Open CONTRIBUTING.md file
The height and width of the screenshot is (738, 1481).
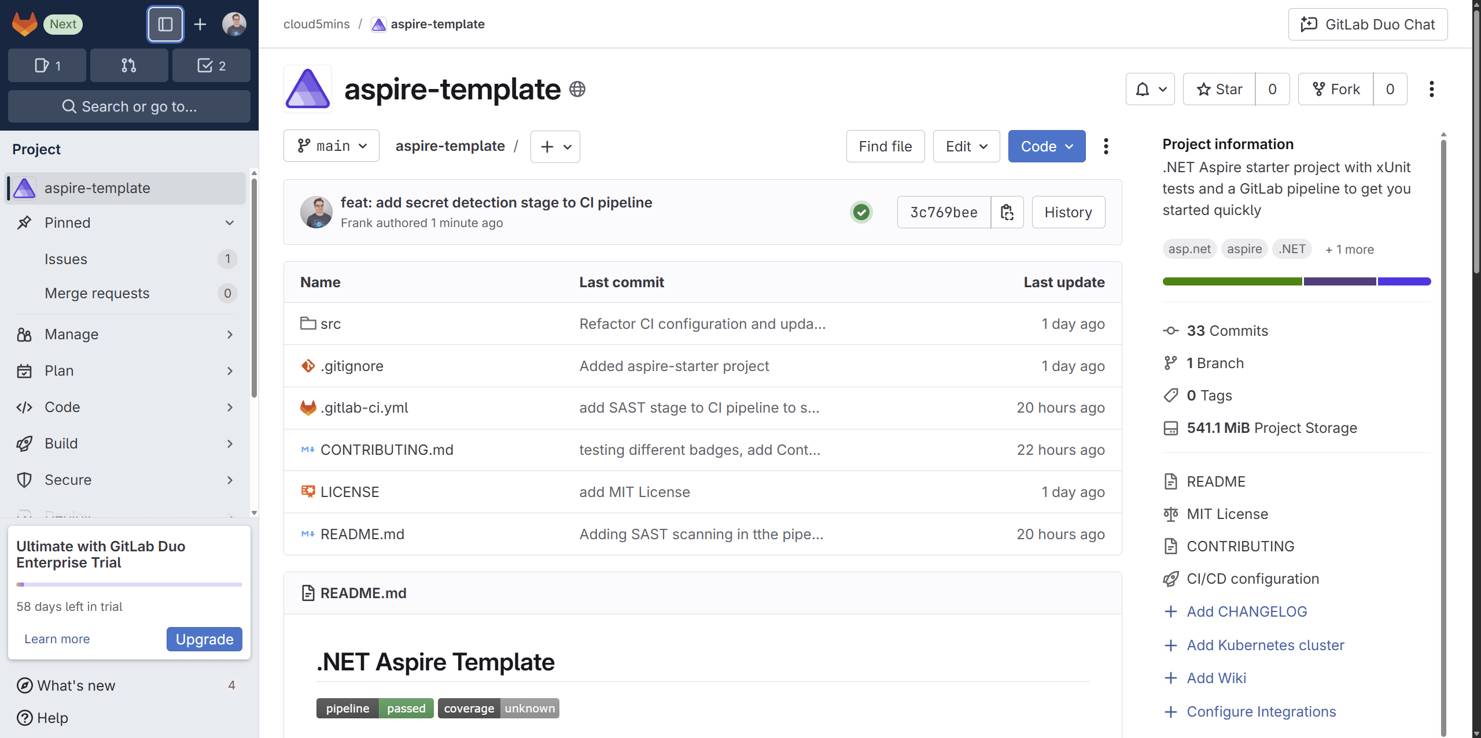pyautogui.click(x=386, y=450)
